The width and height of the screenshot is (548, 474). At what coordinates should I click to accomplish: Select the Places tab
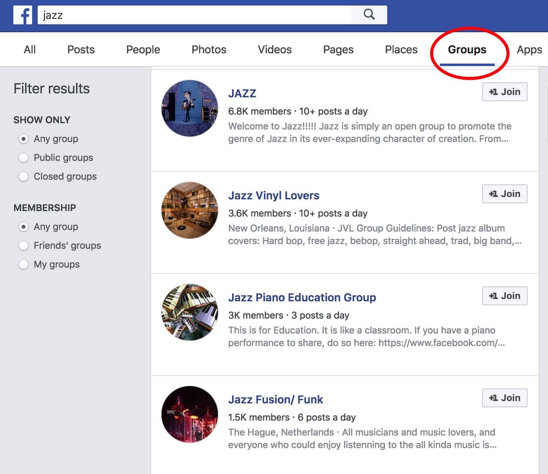coord(401,49)
